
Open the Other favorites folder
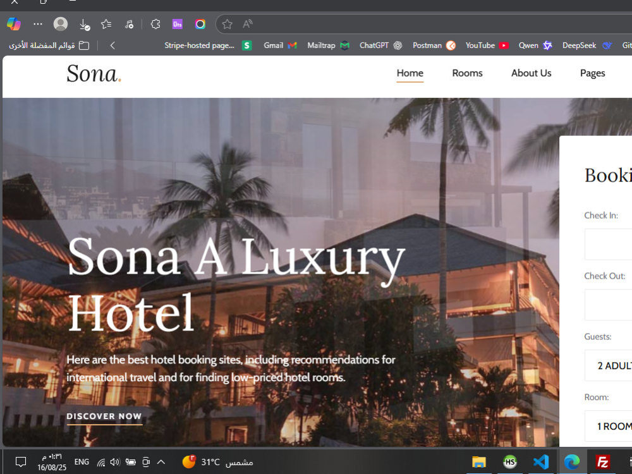[x=49, y=46]
